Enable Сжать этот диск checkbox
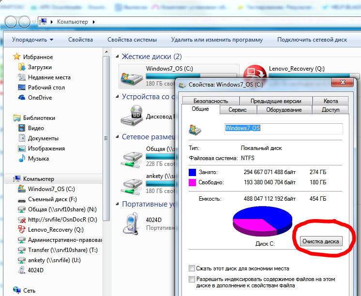 click(x=192, y=268)
